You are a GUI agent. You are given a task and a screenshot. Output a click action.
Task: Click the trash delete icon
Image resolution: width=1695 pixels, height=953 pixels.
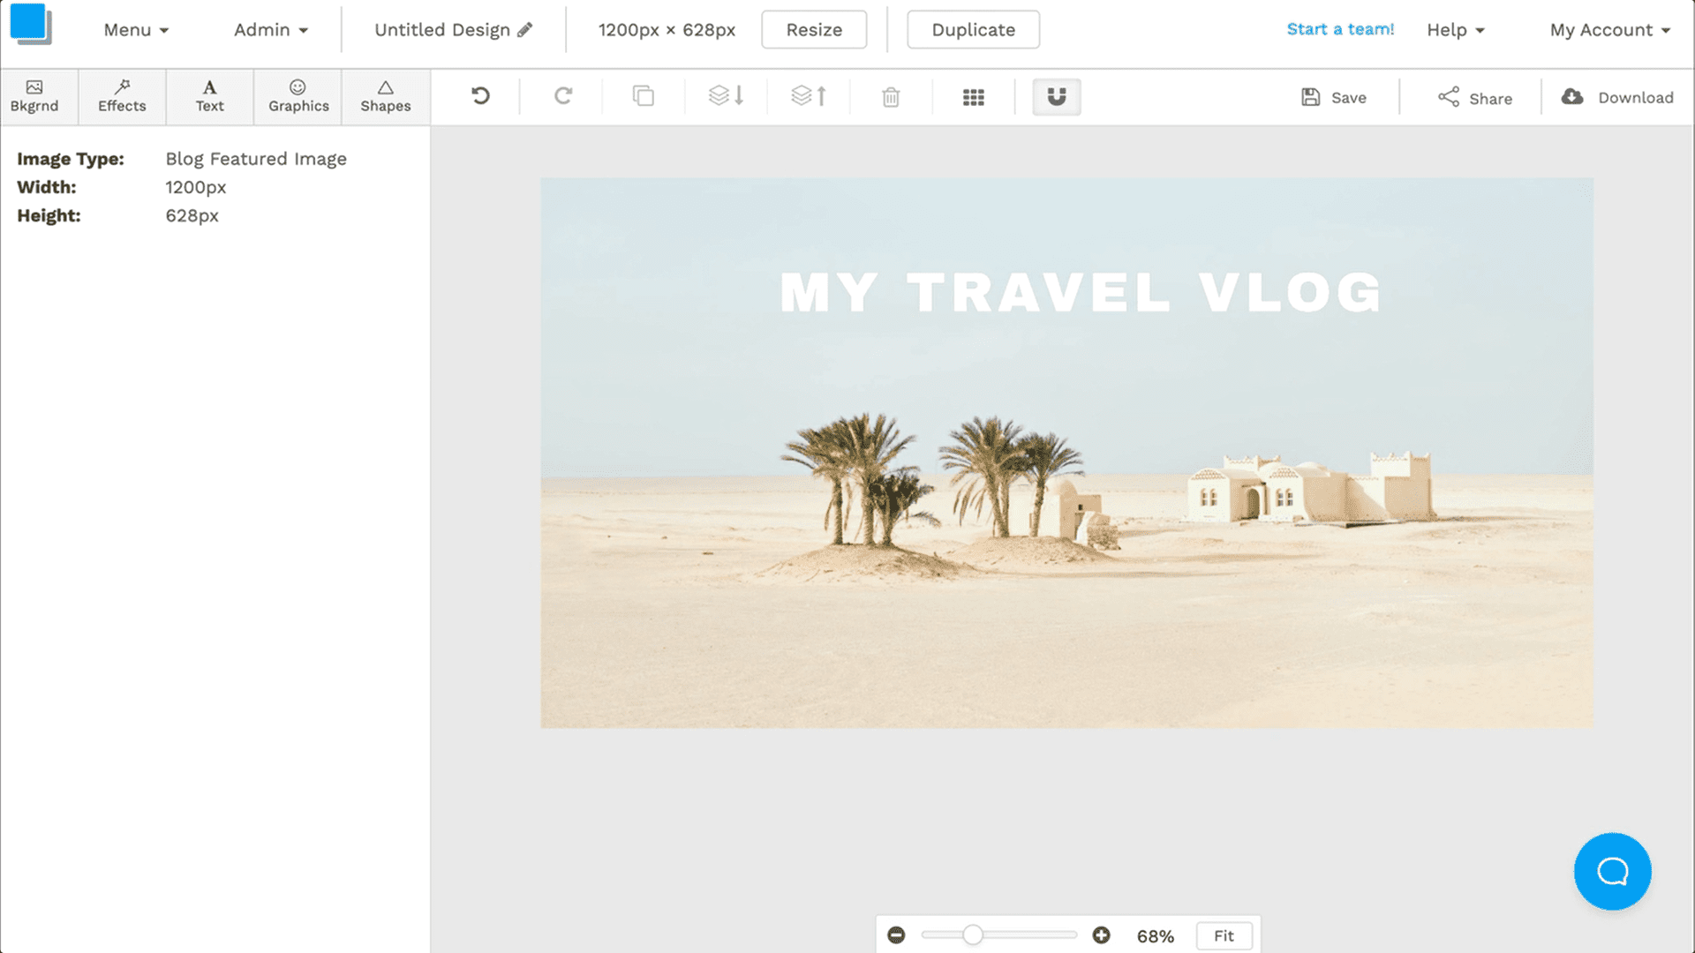[891, 97]
